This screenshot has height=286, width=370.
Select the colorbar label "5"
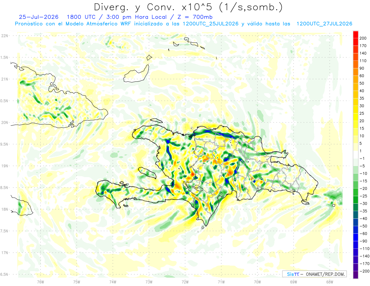pos(361,143)
